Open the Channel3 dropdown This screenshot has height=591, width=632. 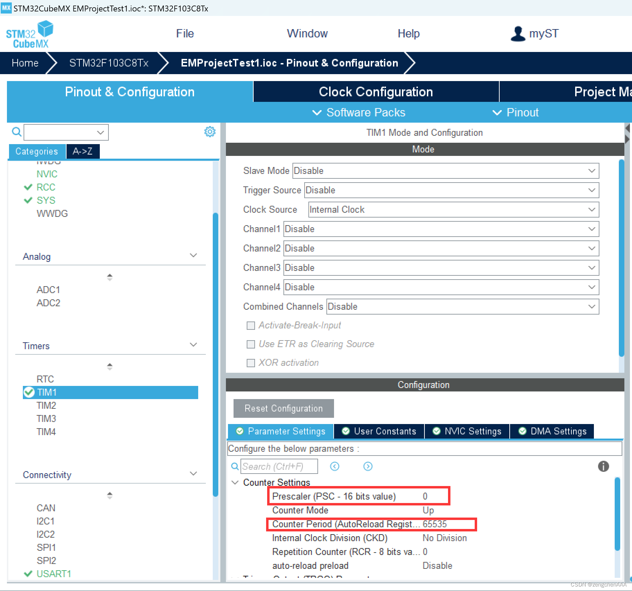(441, 268)
